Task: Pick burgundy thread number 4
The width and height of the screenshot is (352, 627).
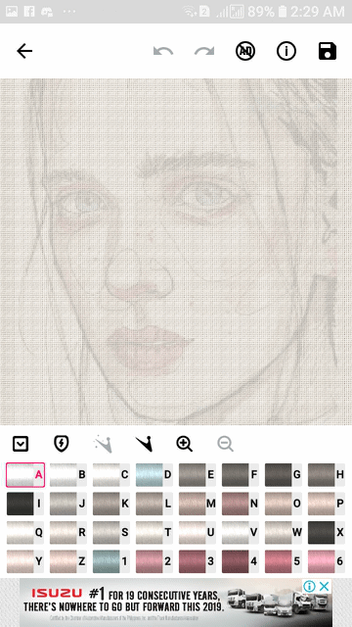Action: pyautogui.click(x=241, y=561)
